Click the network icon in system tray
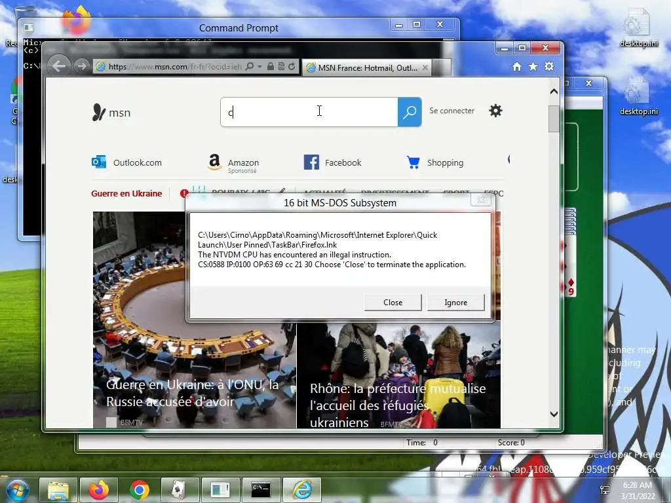The height and width of the screenshot is (503, 671). (x=605, y=490)
